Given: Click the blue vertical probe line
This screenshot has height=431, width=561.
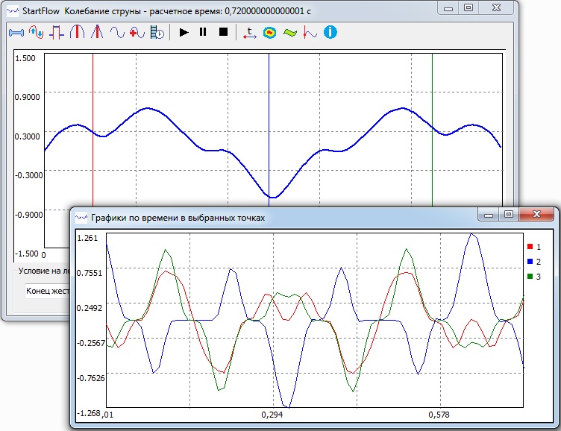Looking at the screenshot, I should (269, 129).
